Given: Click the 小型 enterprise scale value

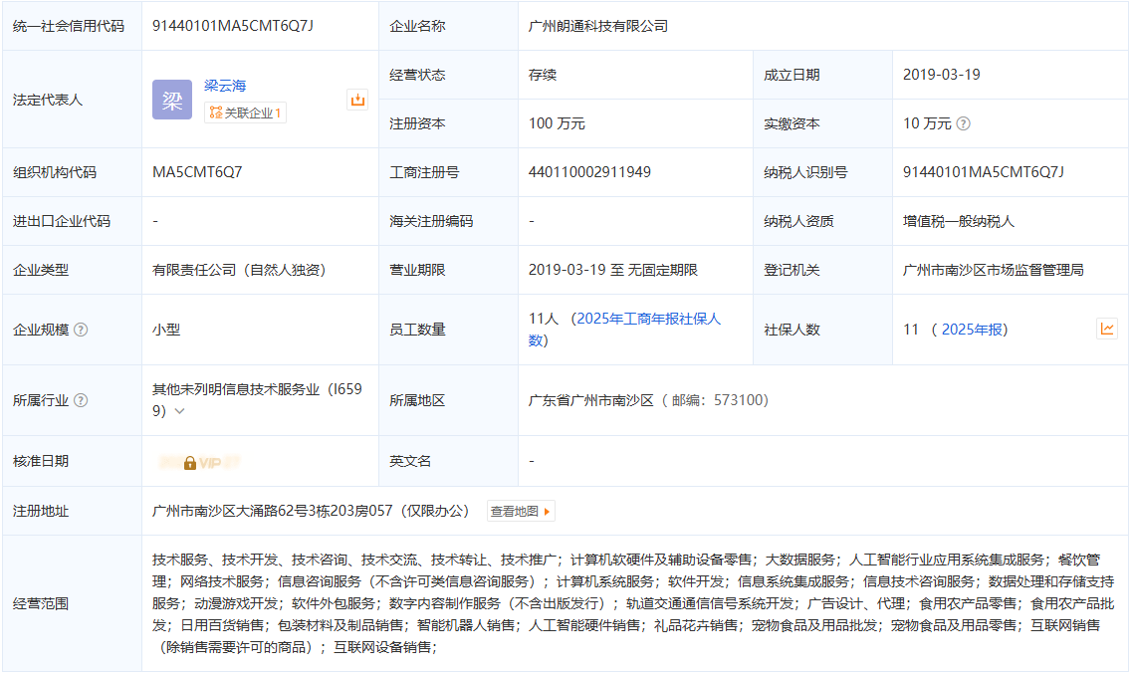Looking at the screenshot, I should click(x=166, y=330).
